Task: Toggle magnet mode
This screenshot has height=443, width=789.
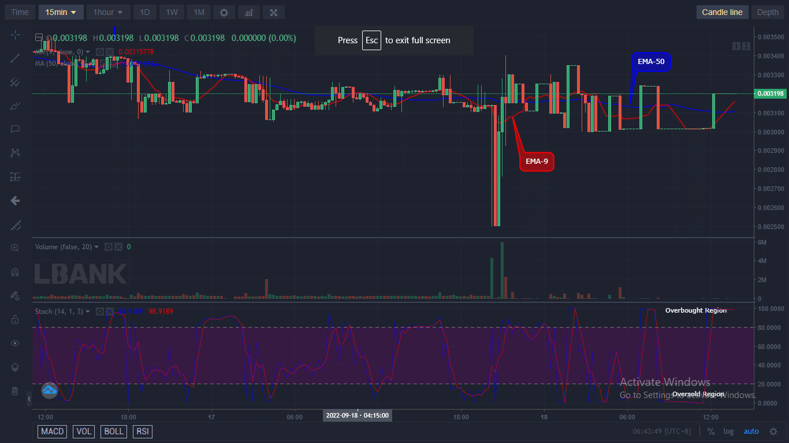Action: coord(15,272)
